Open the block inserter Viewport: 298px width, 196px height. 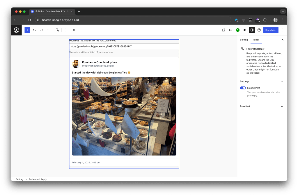click(x=27, y=30)
